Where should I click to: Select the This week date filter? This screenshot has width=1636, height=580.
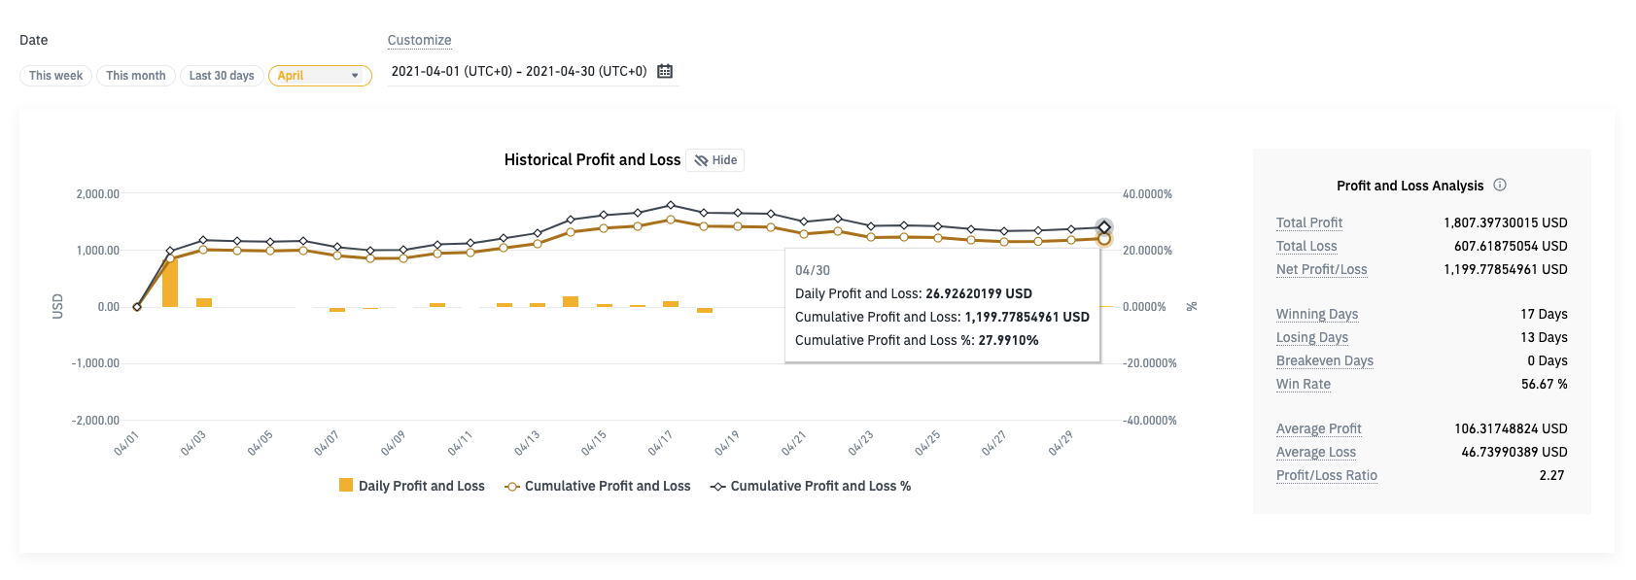click(55, 76)
